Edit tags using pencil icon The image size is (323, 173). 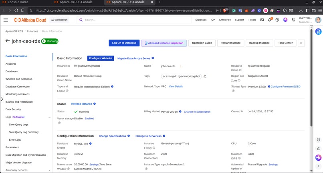click(205, 76)
